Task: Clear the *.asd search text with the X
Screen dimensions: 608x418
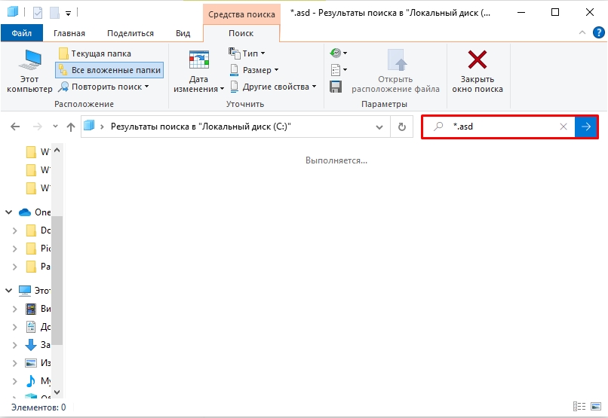Action: (563, 127)
